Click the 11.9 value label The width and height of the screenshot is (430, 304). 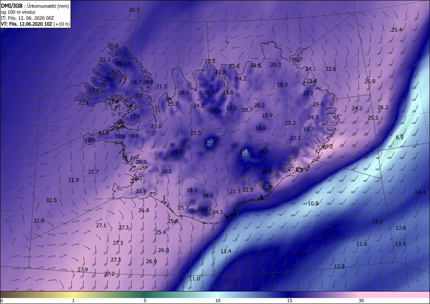tap(245, 151)
